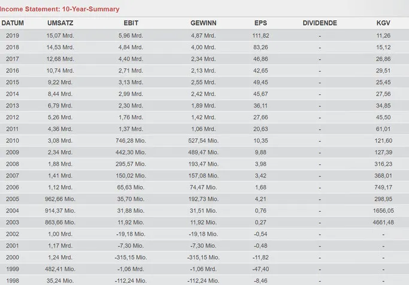Viewport: 409px width, 285px height.
Task: Click the DIVIDENDE column header
Action: 320,23
